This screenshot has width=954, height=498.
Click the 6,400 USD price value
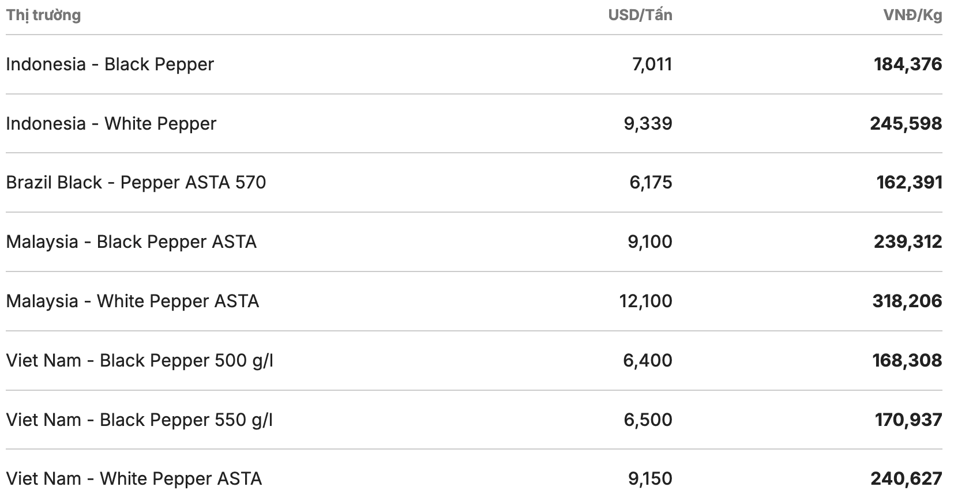[x=647, y=360]
